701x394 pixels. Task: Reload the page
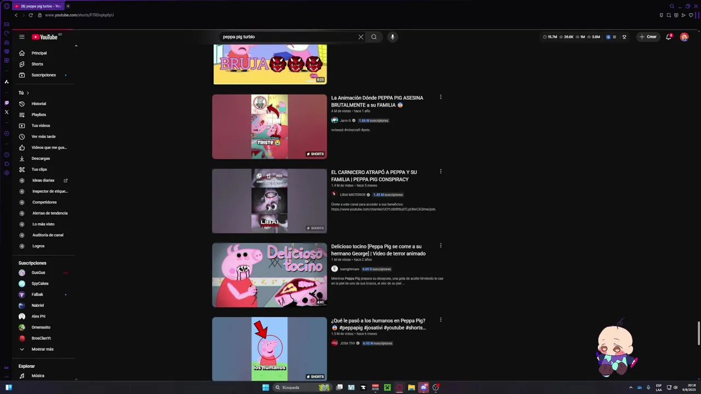point(31,15)
